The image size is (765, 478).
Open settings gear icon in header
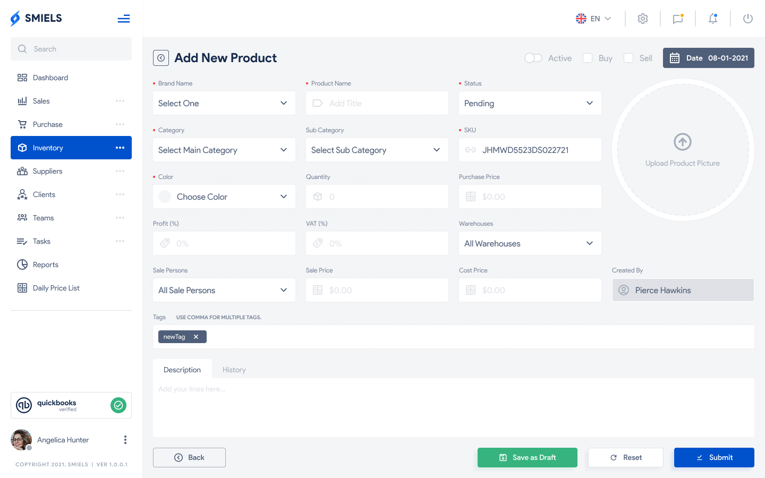[x=643, y=19]
